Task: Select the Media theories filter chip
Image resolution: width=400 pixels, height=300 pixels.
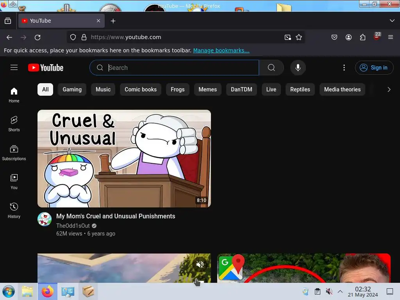Action: pos(342,89)
